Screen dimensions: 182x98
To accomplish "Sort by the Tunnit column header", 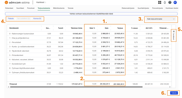I will (x=61, y=28).
